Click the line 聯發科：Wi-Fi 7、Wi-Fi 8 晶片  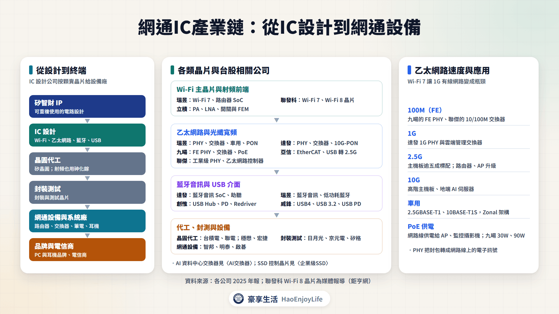click(x=317, y=100)
